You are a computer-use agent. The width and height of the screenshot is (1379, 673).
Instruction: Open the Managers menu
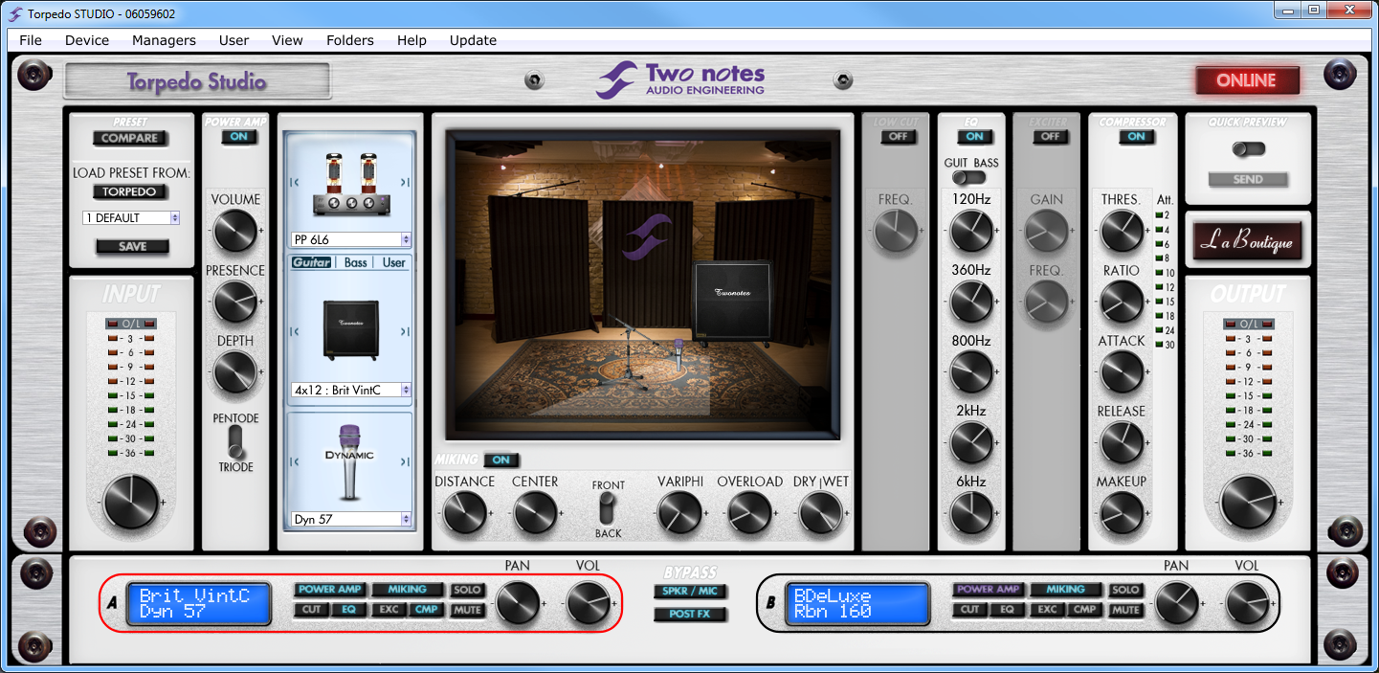pyautogui.click(x=164, y=40)
